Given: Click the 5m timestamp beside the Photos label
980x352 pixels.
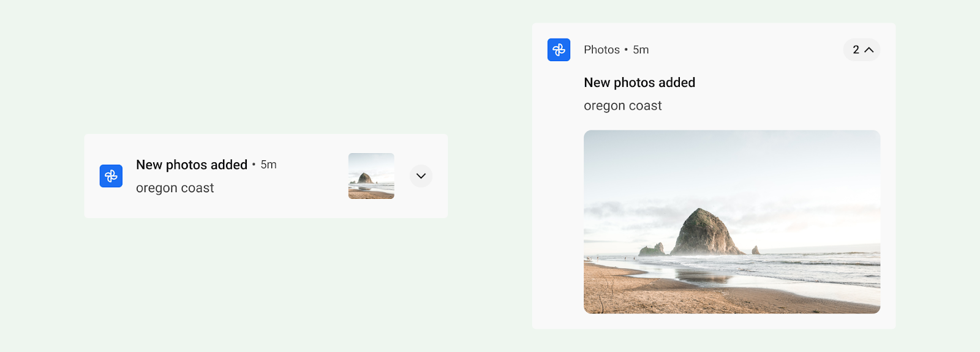Looking at the screenshot, I should pyautogui.click(x=641, y=50).
